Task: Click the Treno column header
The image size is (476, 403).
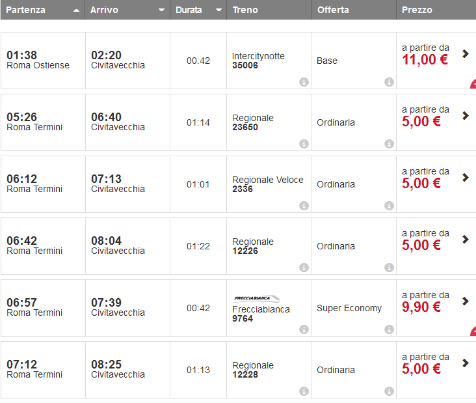Action: 245,10
